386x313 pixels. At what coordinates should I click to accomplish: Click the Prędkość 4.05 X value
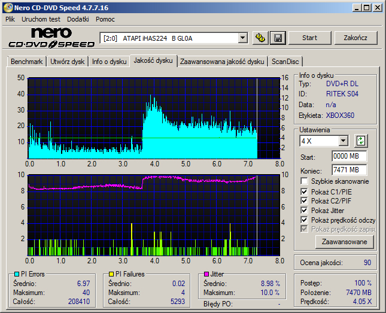pyautogui.click(x=362, y=302)
